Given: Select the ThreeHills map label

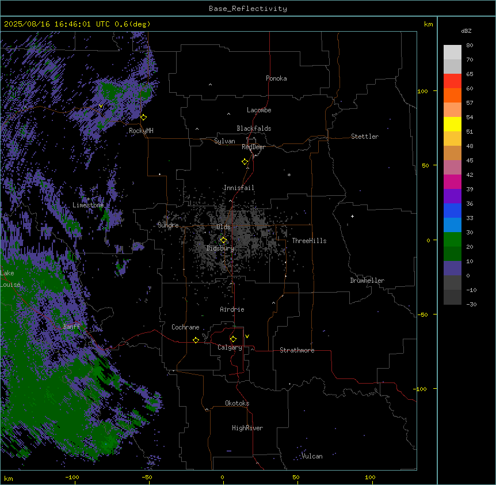Looking at the screenshot, I should [309, 241].
